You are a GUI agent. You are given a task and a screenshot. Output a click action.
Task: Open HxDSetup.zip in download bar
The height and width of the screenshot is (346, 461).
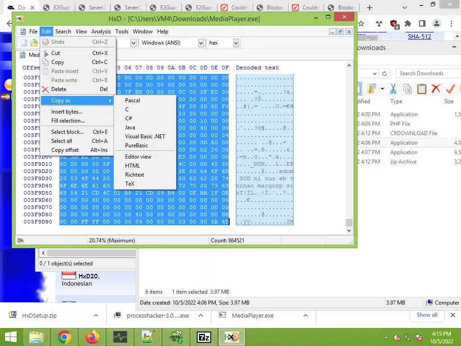pyautogui.click(x=39, y=315)
